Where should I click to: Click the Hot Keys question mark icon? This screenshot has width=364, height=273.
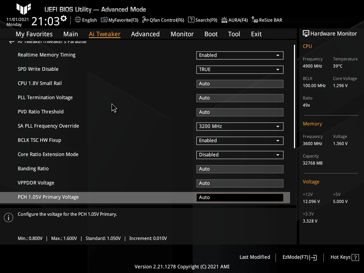[355, 257]
